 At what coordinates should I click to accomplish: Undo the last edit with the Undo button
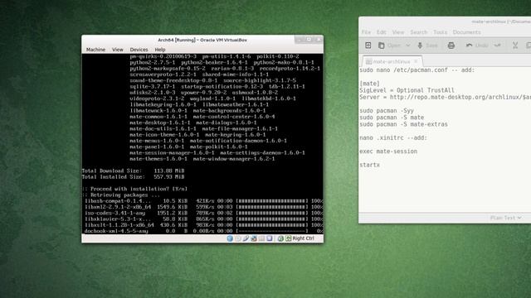[x=477, y=46]
